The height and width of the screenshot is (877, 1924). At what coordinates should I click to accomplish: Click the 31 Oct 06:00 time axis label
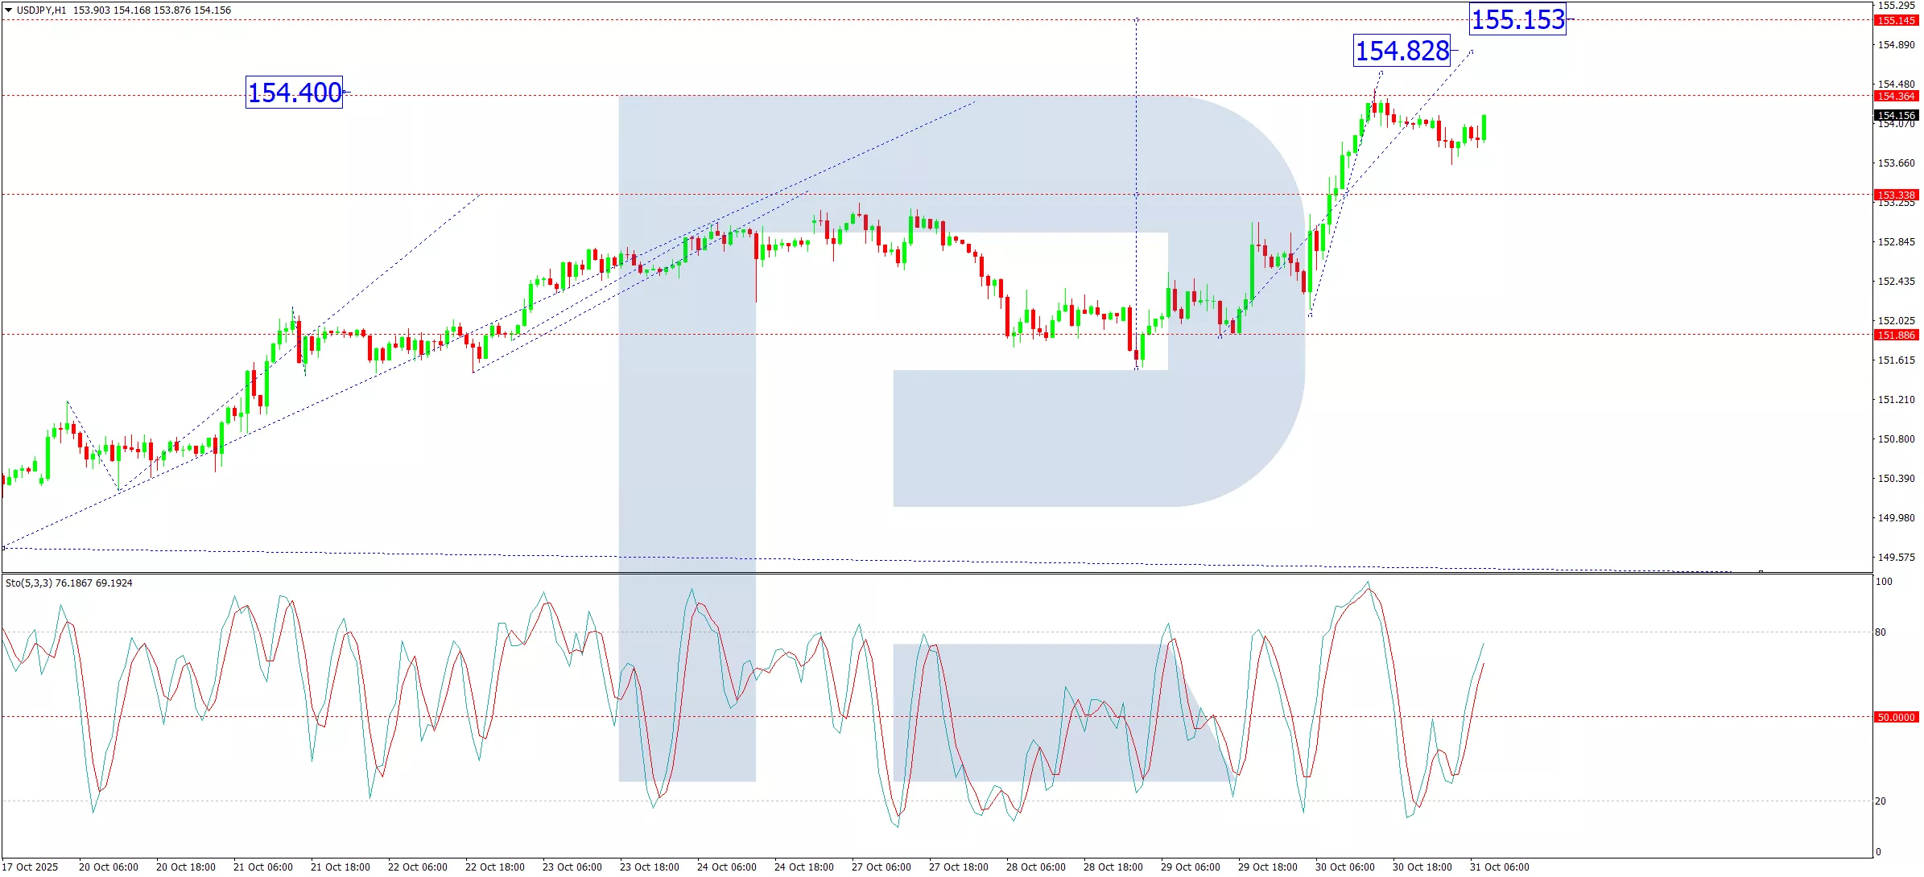click(1499, 867)
